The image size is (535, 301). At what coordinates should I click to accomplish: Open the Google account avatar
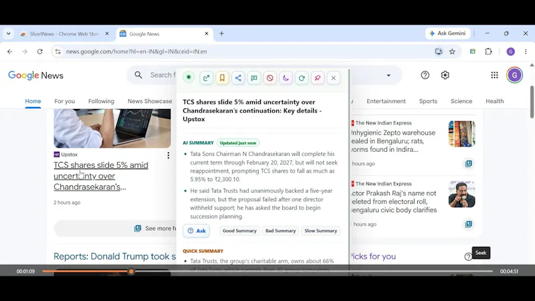(514, 75)
